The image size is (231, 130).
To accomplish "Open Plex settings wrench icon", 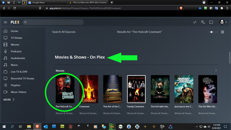I will pyautogui.click(x=203, y=22).
